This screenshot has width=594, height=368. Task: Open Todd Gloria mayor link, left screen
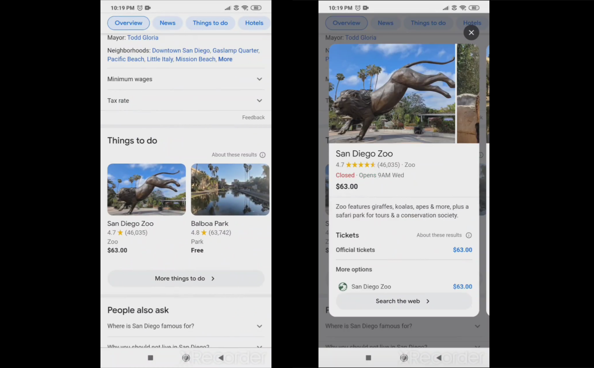tap(143, 37)
